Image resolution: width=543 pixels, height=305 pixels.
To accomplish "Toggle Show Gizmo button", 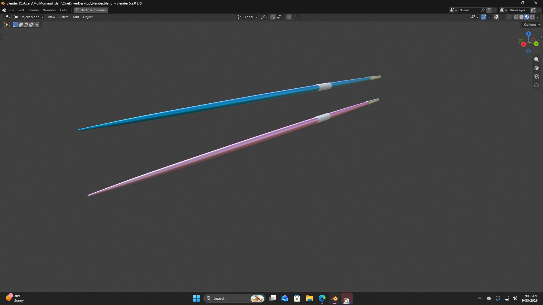I will 483,17.
